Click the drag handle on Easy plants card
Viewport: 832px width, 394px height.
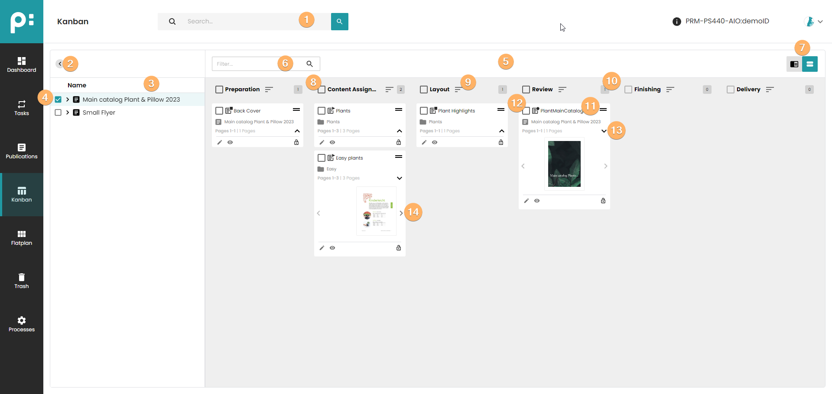pyautogui.click(x=398, y=157)
